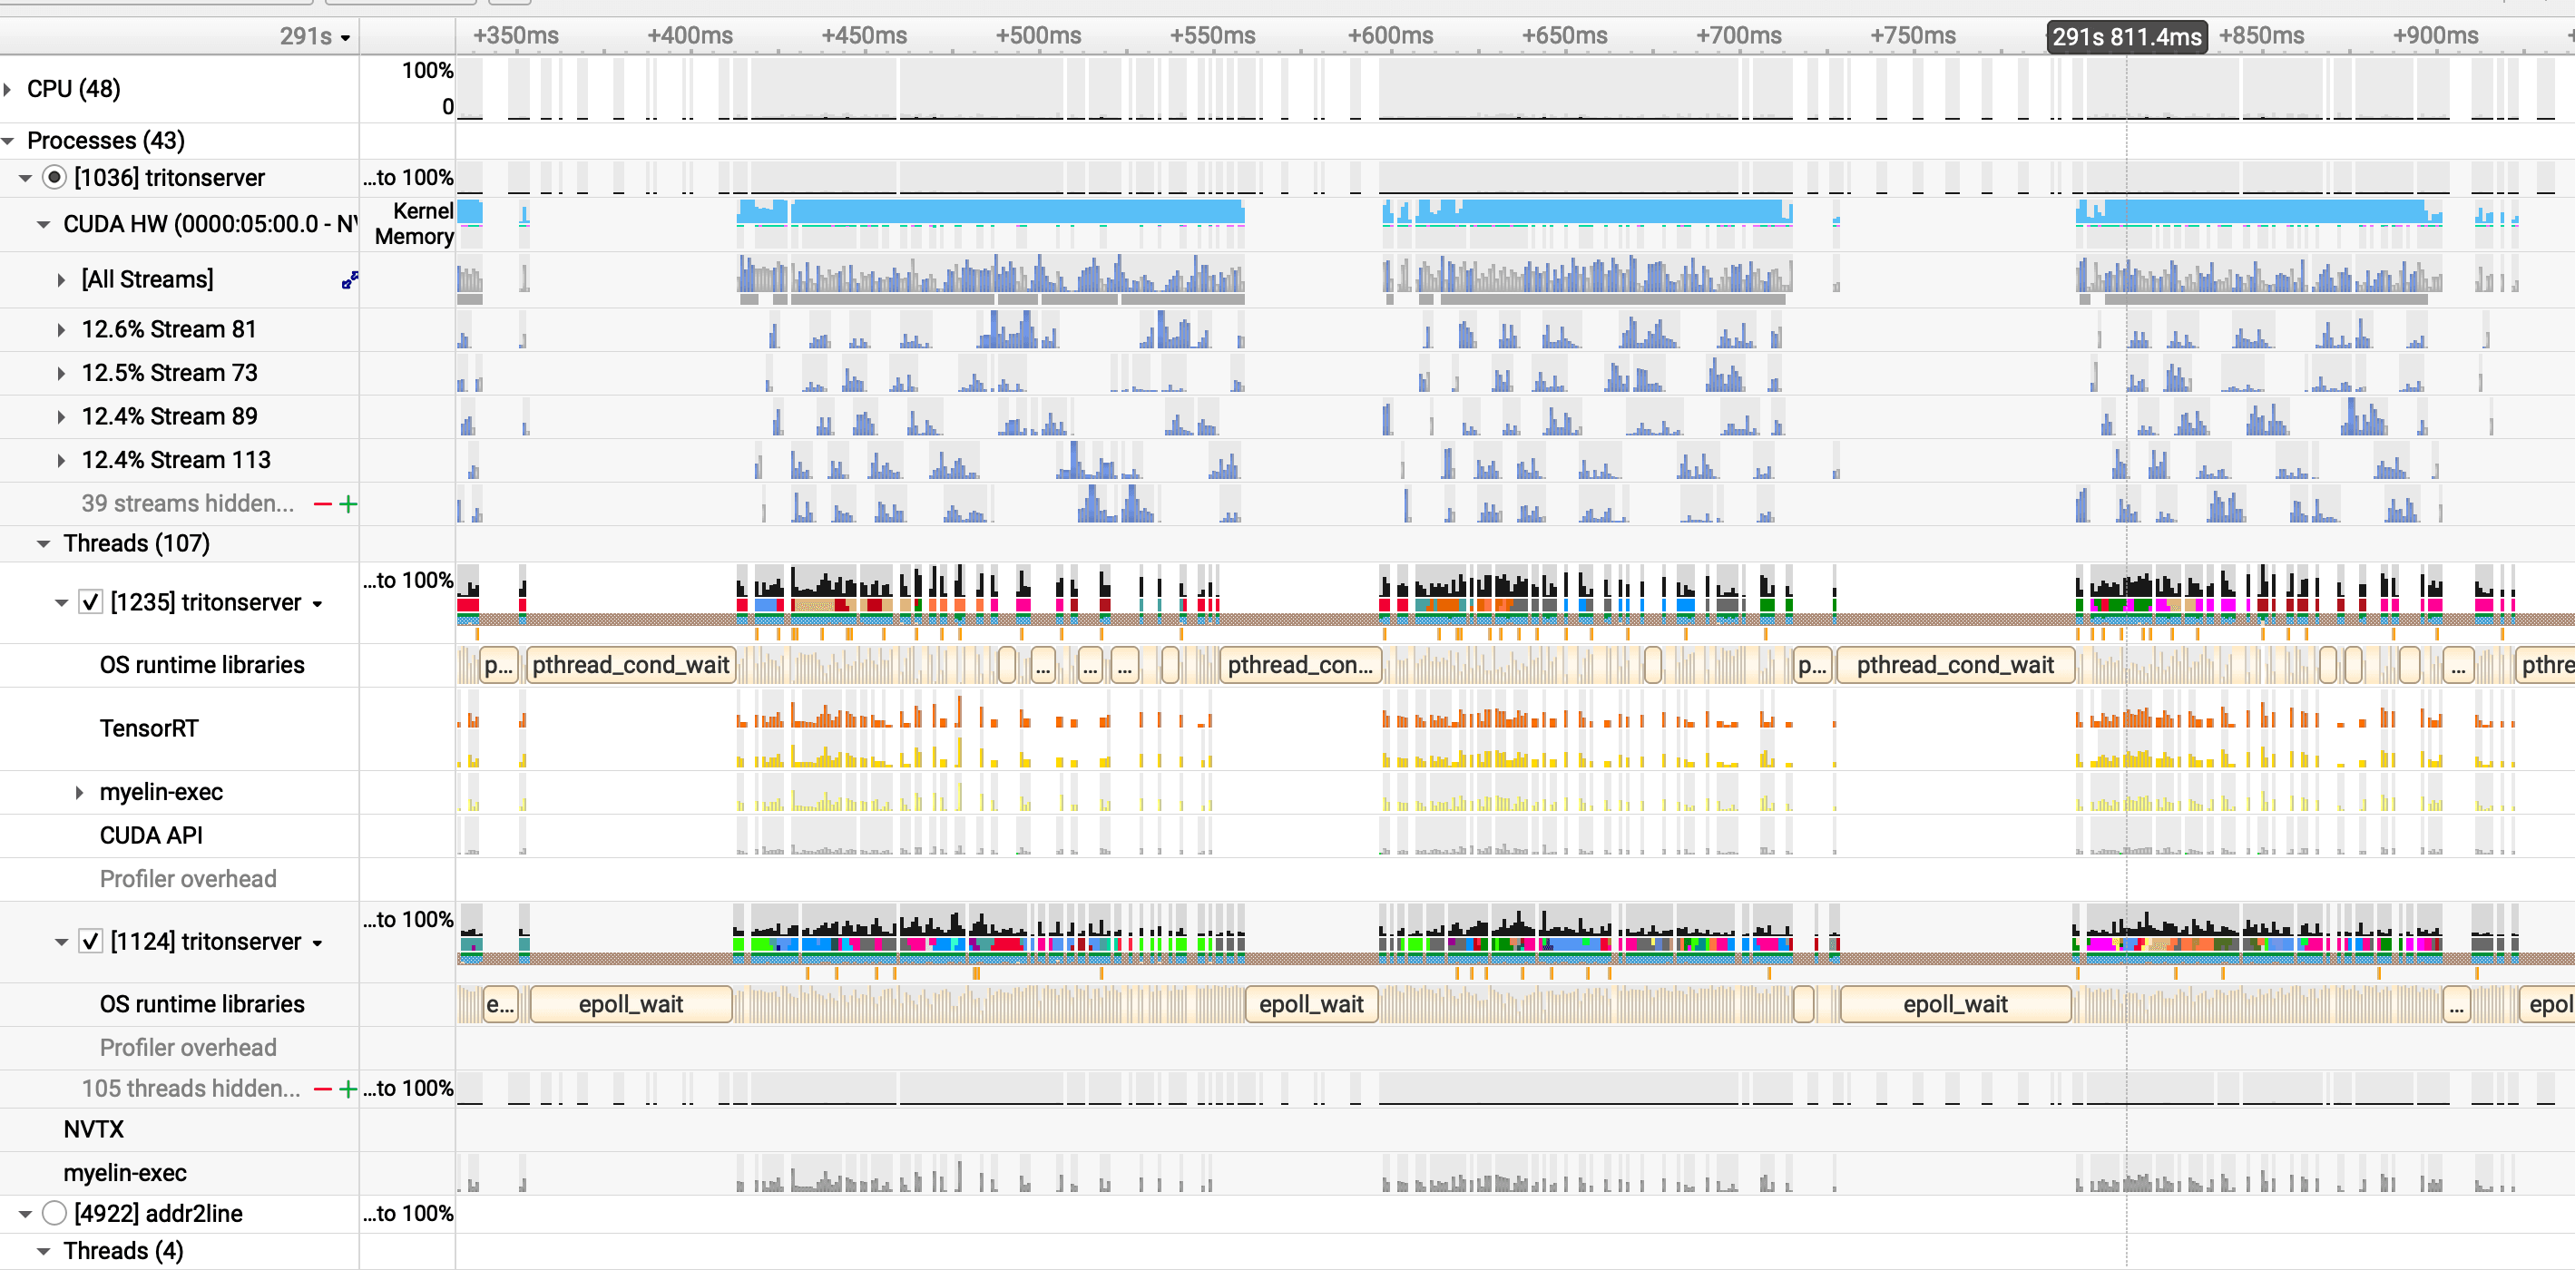Expand the myelin-exec thread row
The height and width of the screenshot is (1270, 2575).
[x=79, y=792]
